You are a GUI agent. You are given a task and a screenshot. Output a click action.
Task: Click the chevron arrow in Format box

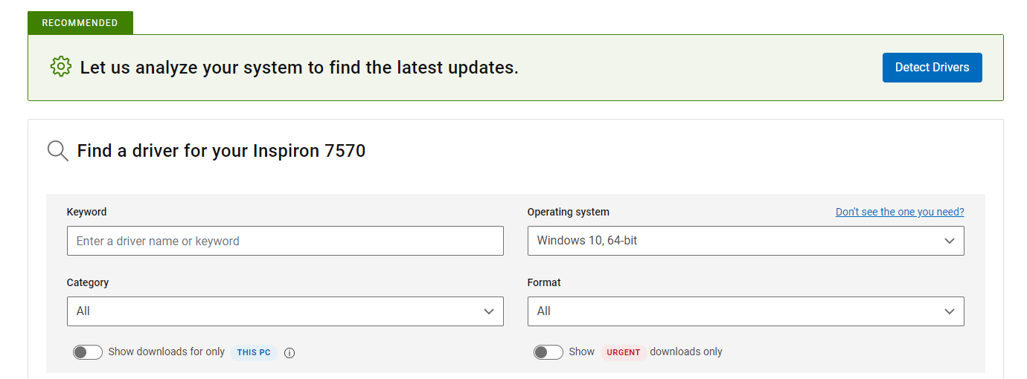tap(949, 311)
